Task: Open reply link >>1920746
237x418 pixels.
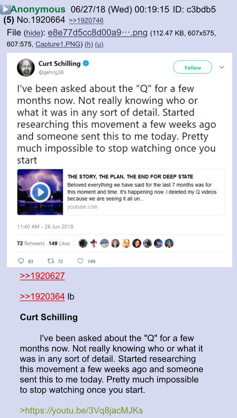Action: click(x=86, y=21)
